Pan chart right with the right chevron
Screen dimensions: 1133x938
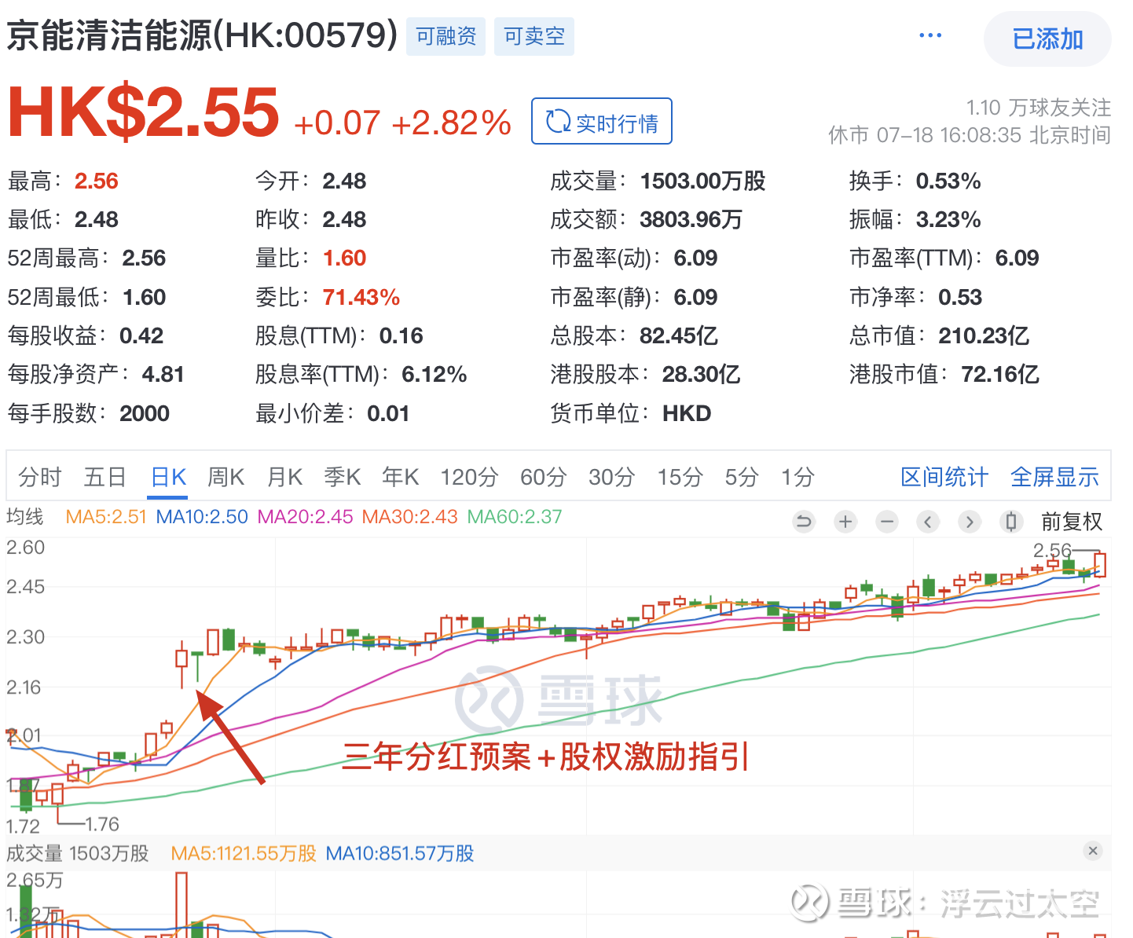pos(970,522)
